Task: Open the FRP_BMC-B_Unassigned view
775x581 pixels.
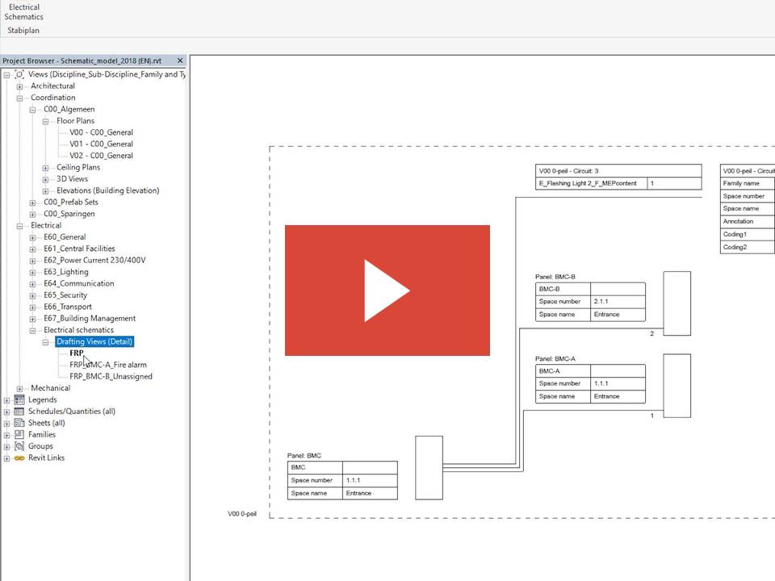Action: pos(111,377)
